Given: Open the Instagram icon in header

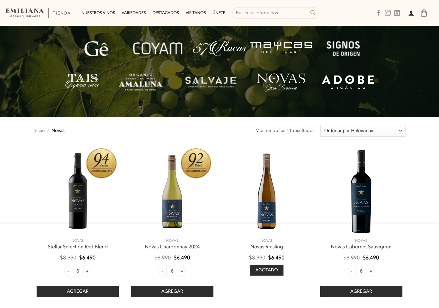Looking at the screenshot, I should tap(388, 13).
